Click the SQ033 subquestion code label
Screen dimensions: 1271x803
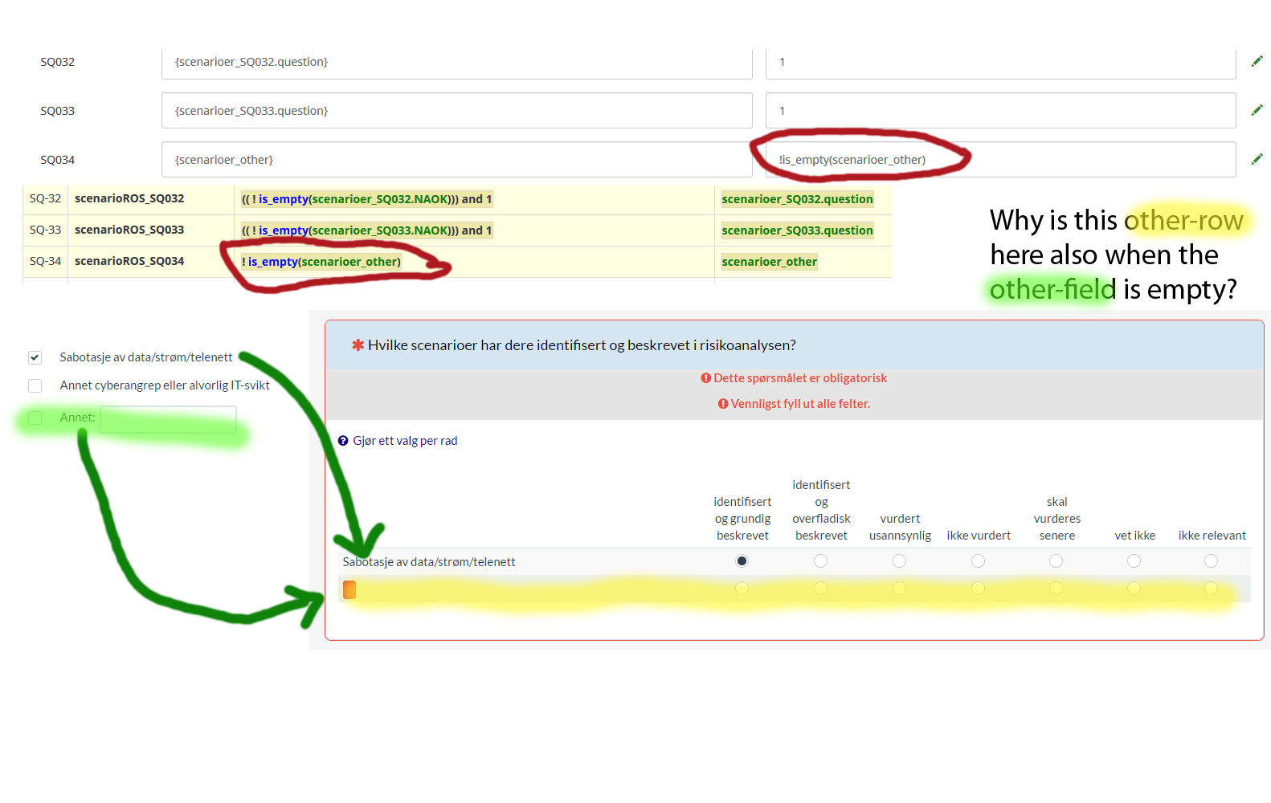click(57, 111)
